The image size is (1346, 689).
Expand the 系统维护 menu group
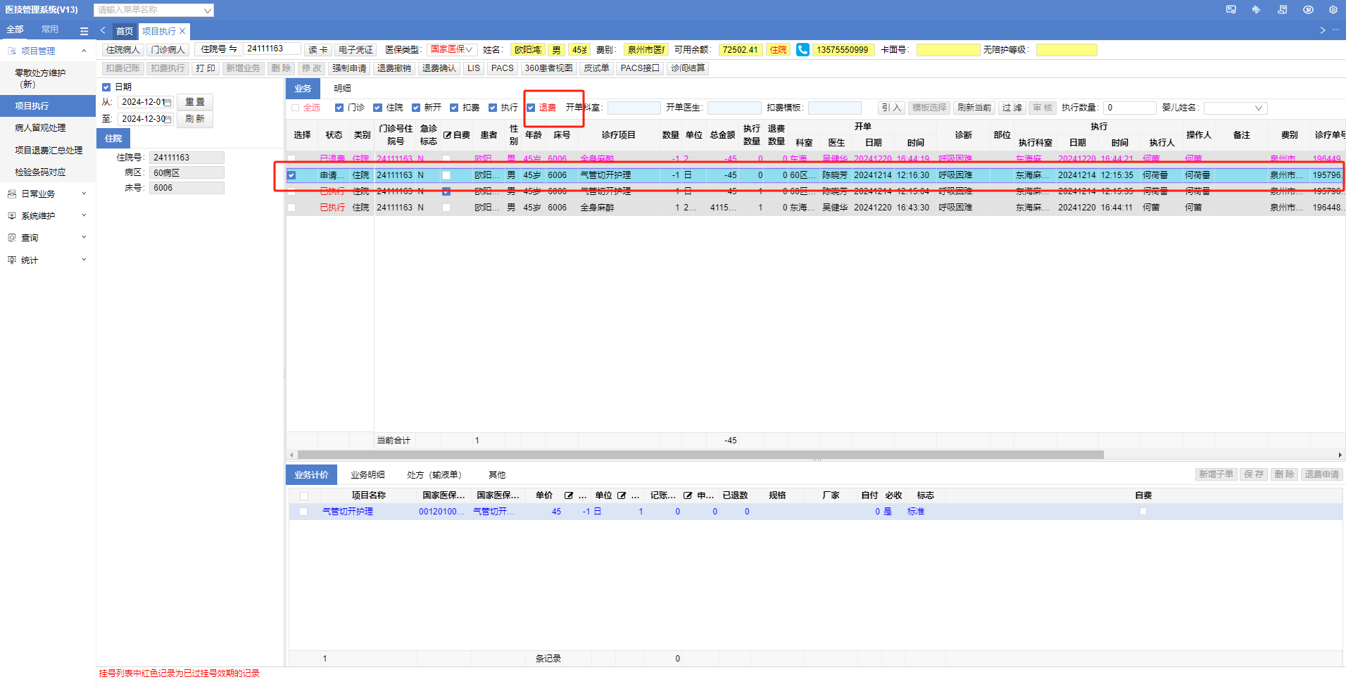pyautogui.click(x=84, y=215)
